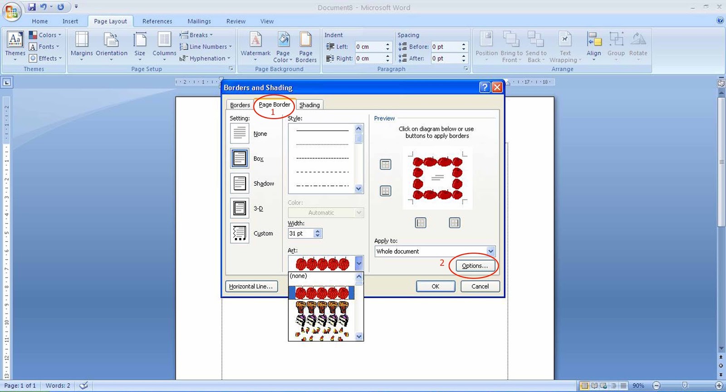Click the 90% zoom level

pyautogui.click(x=638, y=386)
